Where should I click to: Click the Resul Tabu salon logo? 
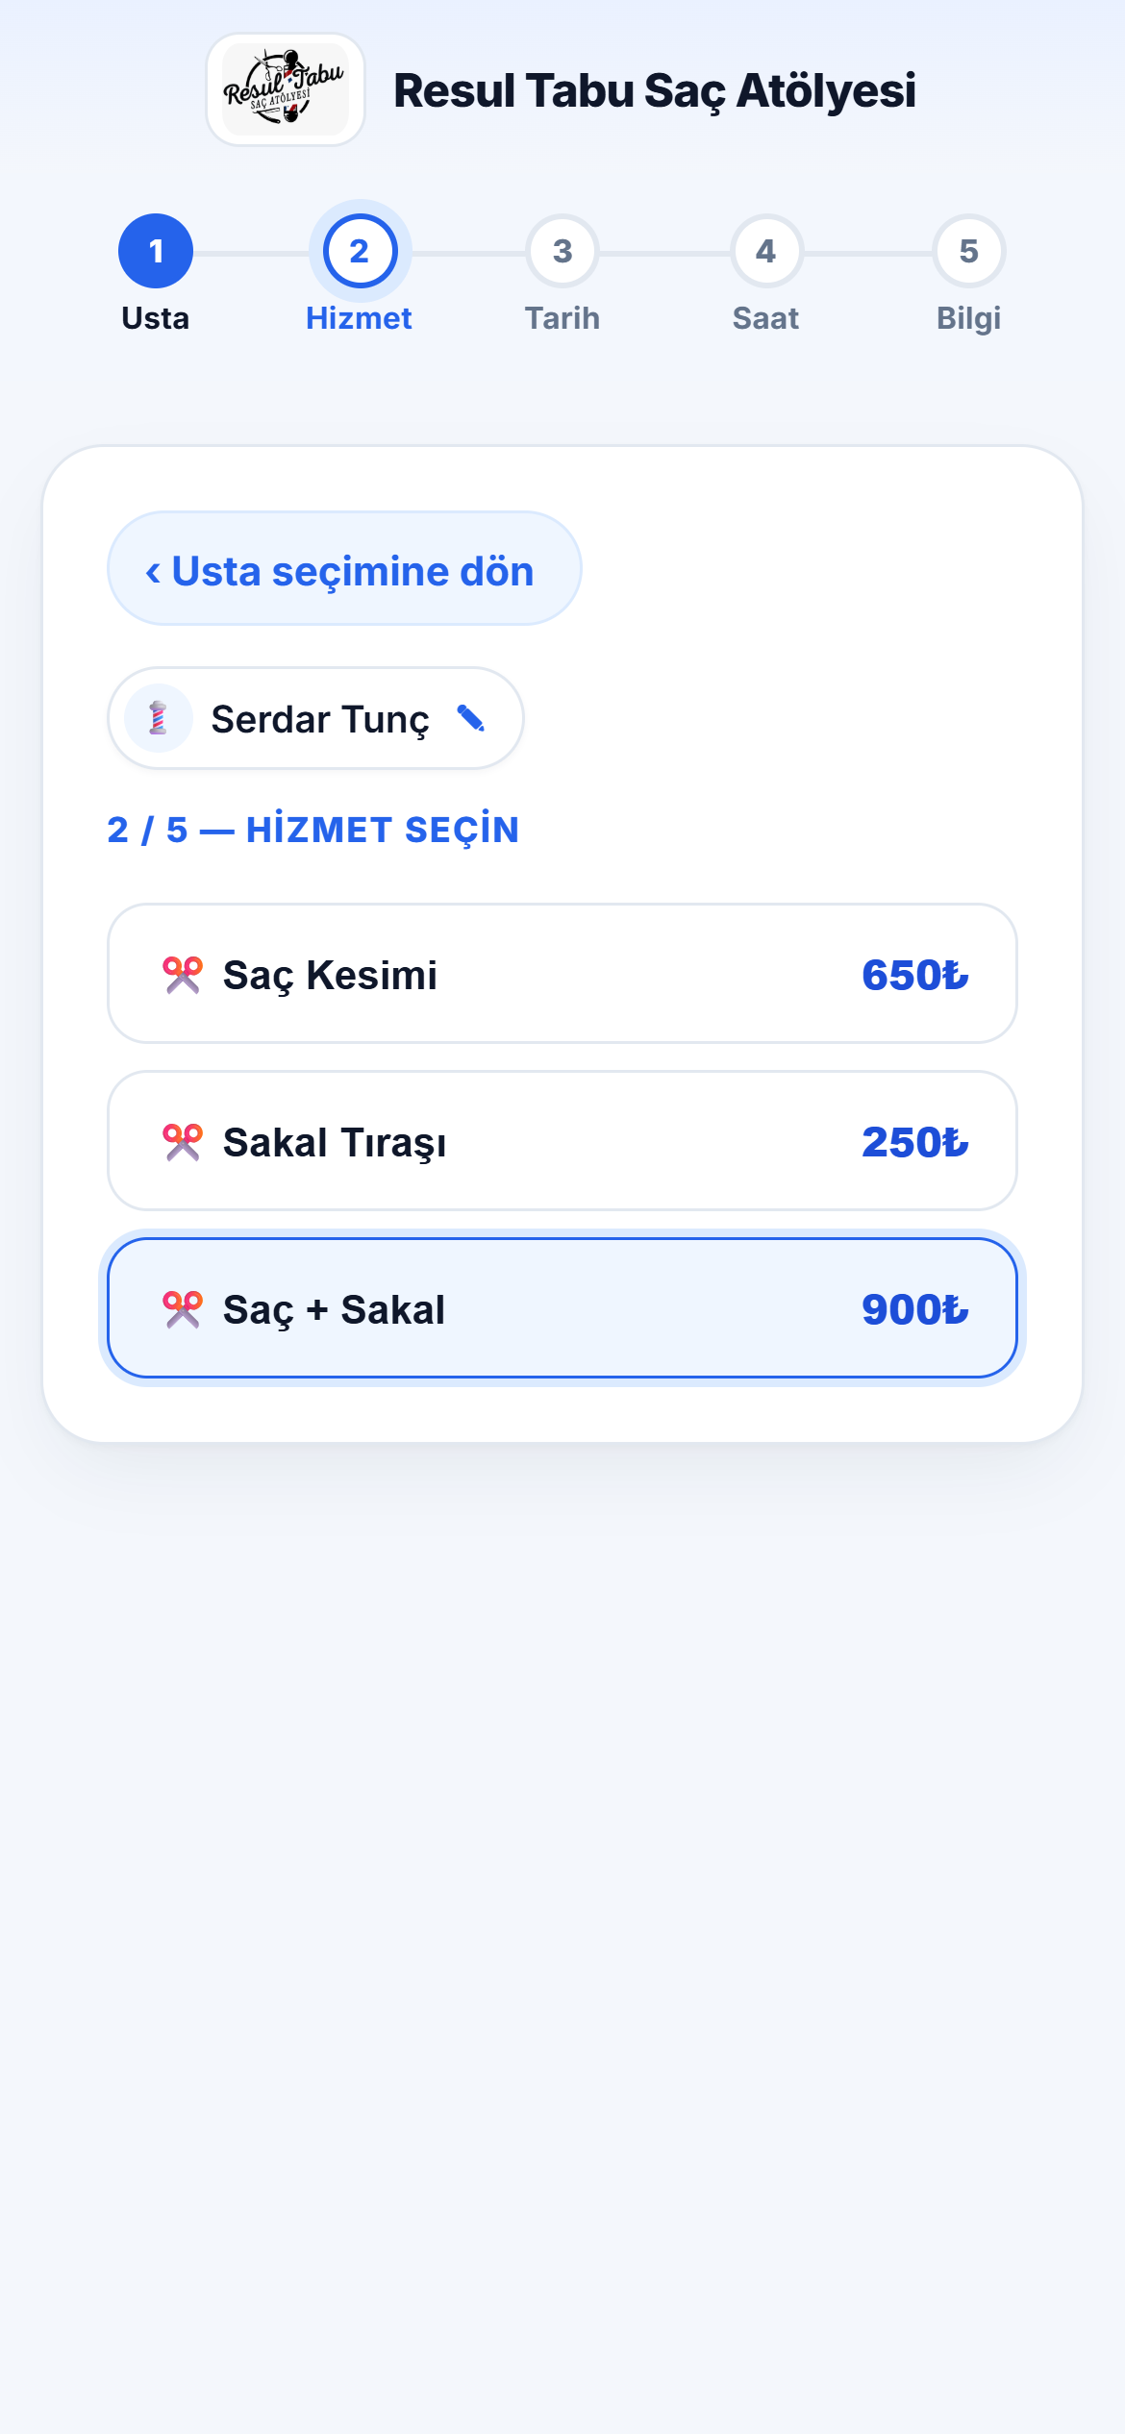pos(286,89)
